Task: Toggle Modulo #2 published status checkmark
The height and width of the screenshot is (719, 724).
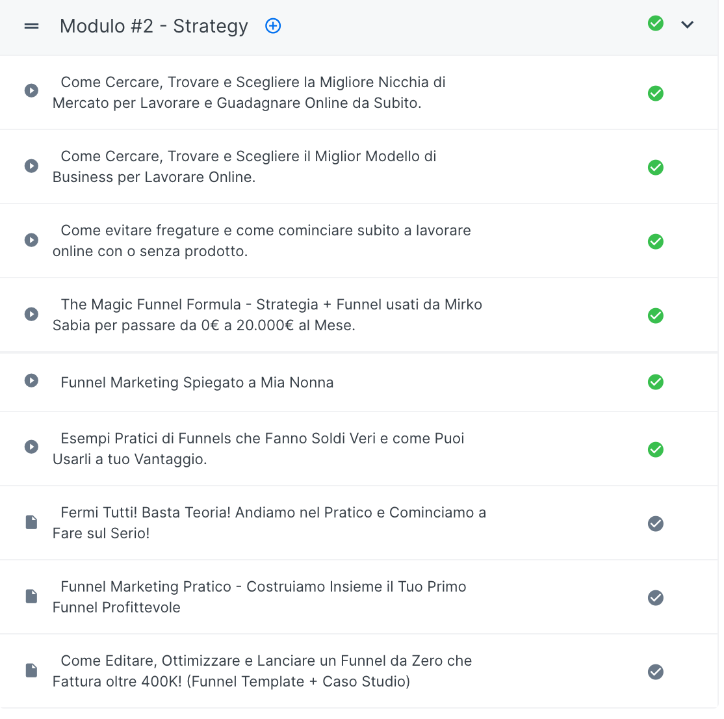Action: pyautogui.click(x=655, y=23)
